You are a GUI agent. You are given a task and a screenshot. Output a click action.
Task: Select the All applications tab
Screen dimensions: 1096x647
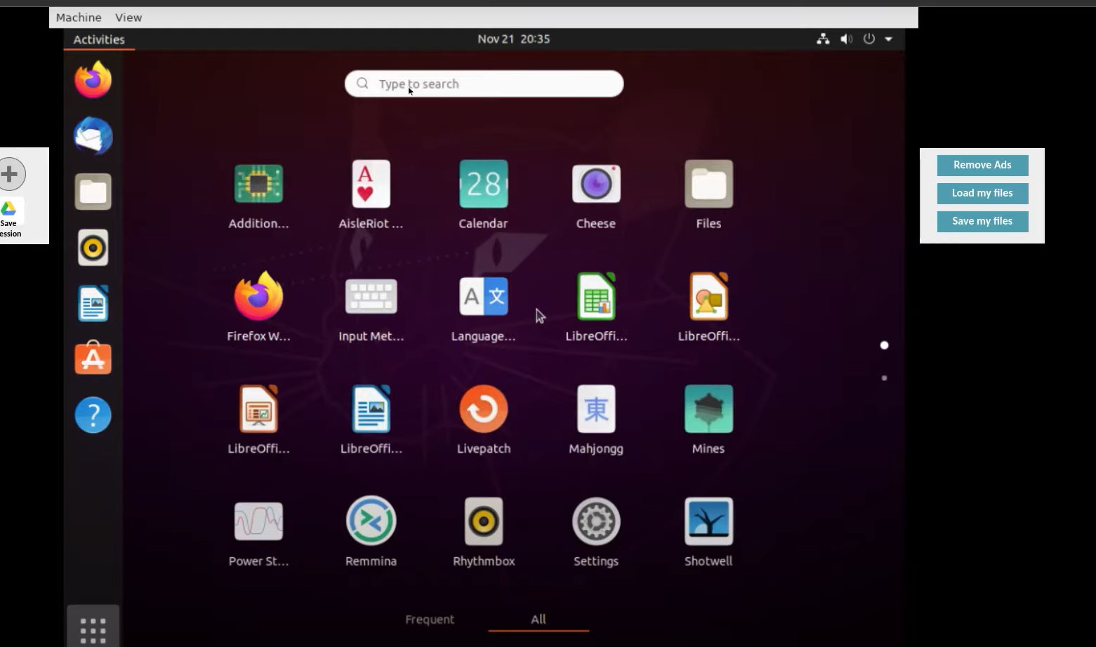(539, 620)
